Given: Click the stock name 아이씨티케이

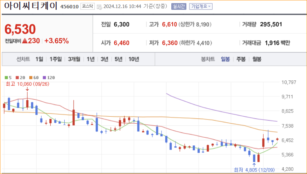Looking at the screenshot, I should pos(30,6).
